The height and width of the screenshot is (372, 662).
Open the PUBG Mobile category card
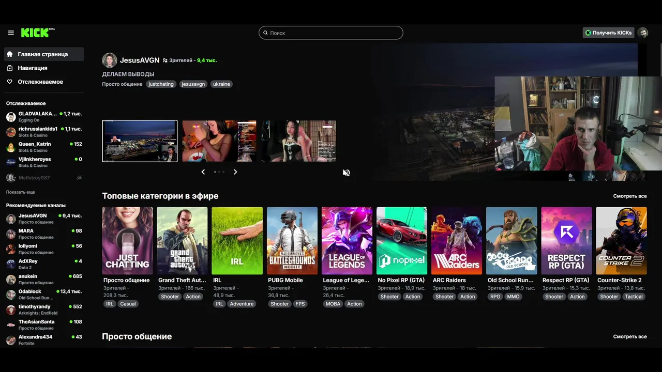pos(292,241)
